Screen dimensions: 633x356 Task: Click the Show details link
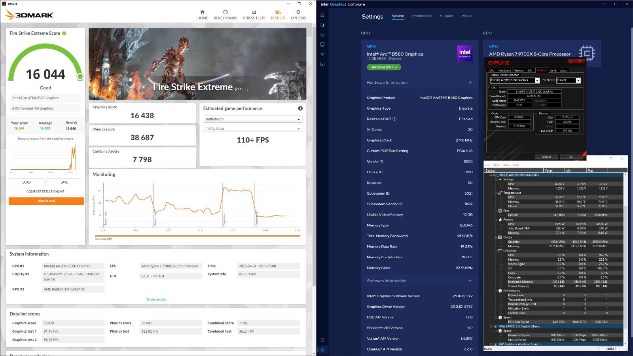(156, 300)
